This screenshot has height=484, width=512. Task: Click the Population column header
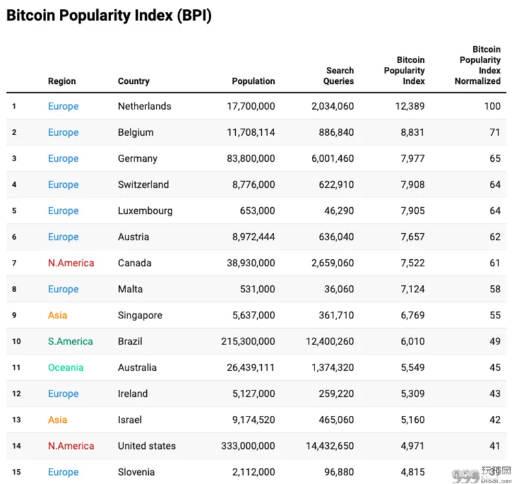pos(253,81)
